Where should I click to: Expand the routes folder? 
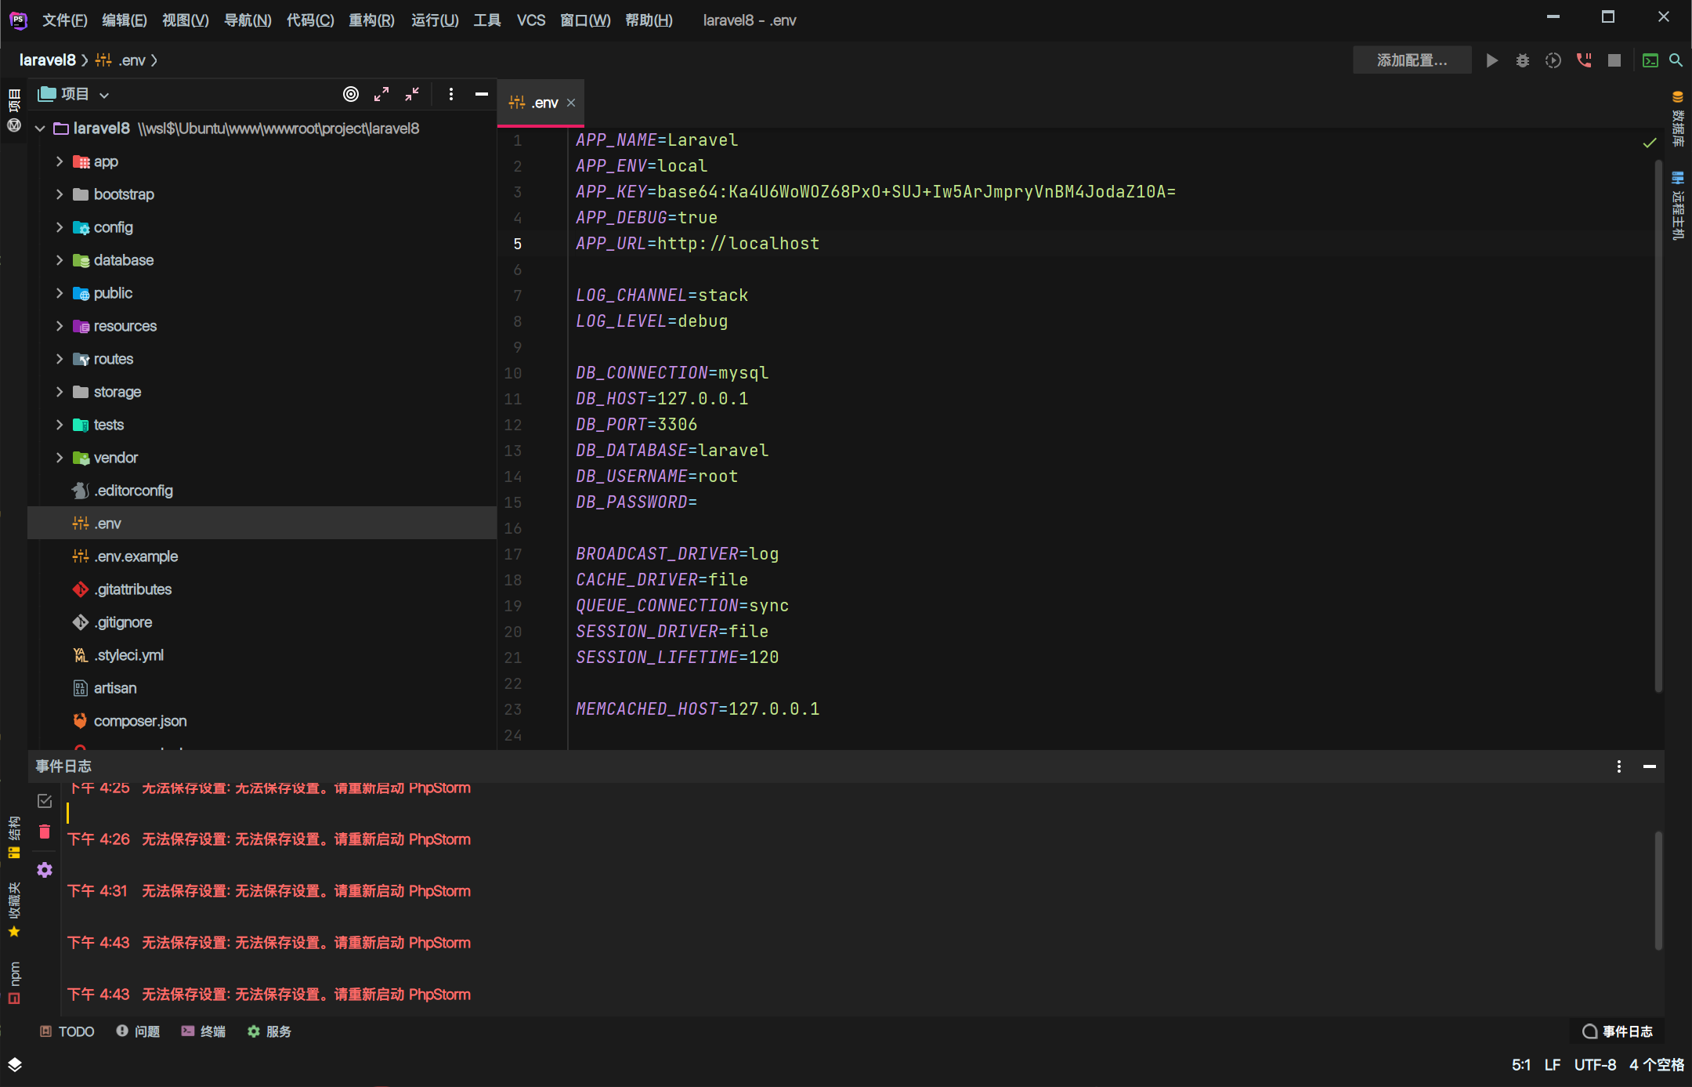click(x=60, y=359)
